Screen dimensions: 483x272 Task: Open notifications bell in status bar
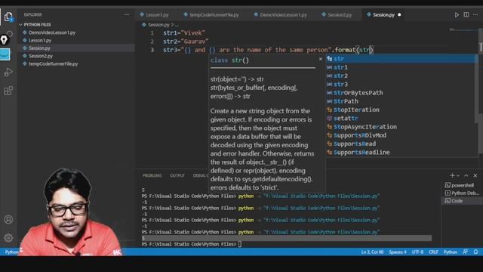[475, 252]
